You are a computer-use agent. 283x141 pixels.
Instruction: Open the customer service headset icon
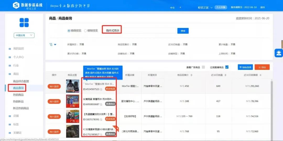[279, 53]
